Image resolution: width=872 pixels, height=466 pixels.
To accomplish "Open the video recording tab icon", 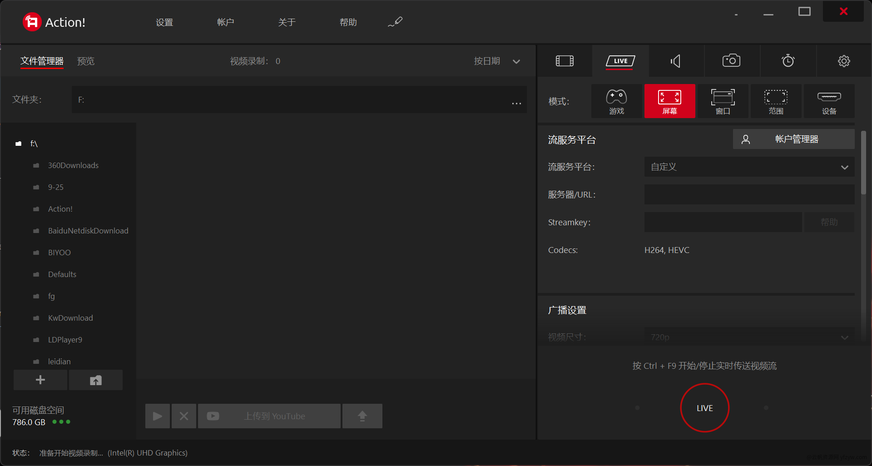I will (x=565, y=61).
